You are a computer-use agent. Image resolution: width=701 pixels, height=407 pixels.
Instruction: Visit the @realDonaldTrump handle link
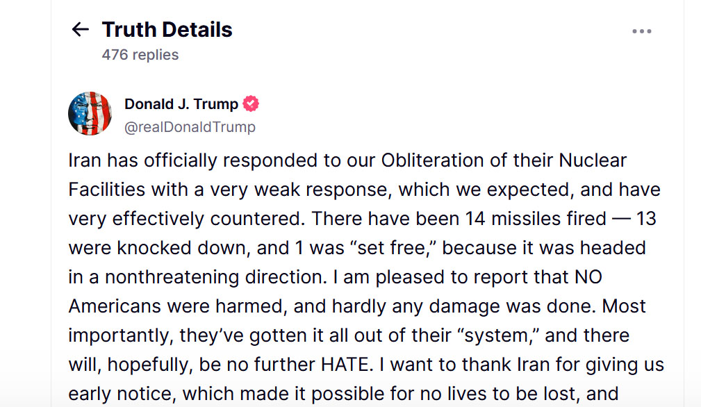[x=190, y=127]
